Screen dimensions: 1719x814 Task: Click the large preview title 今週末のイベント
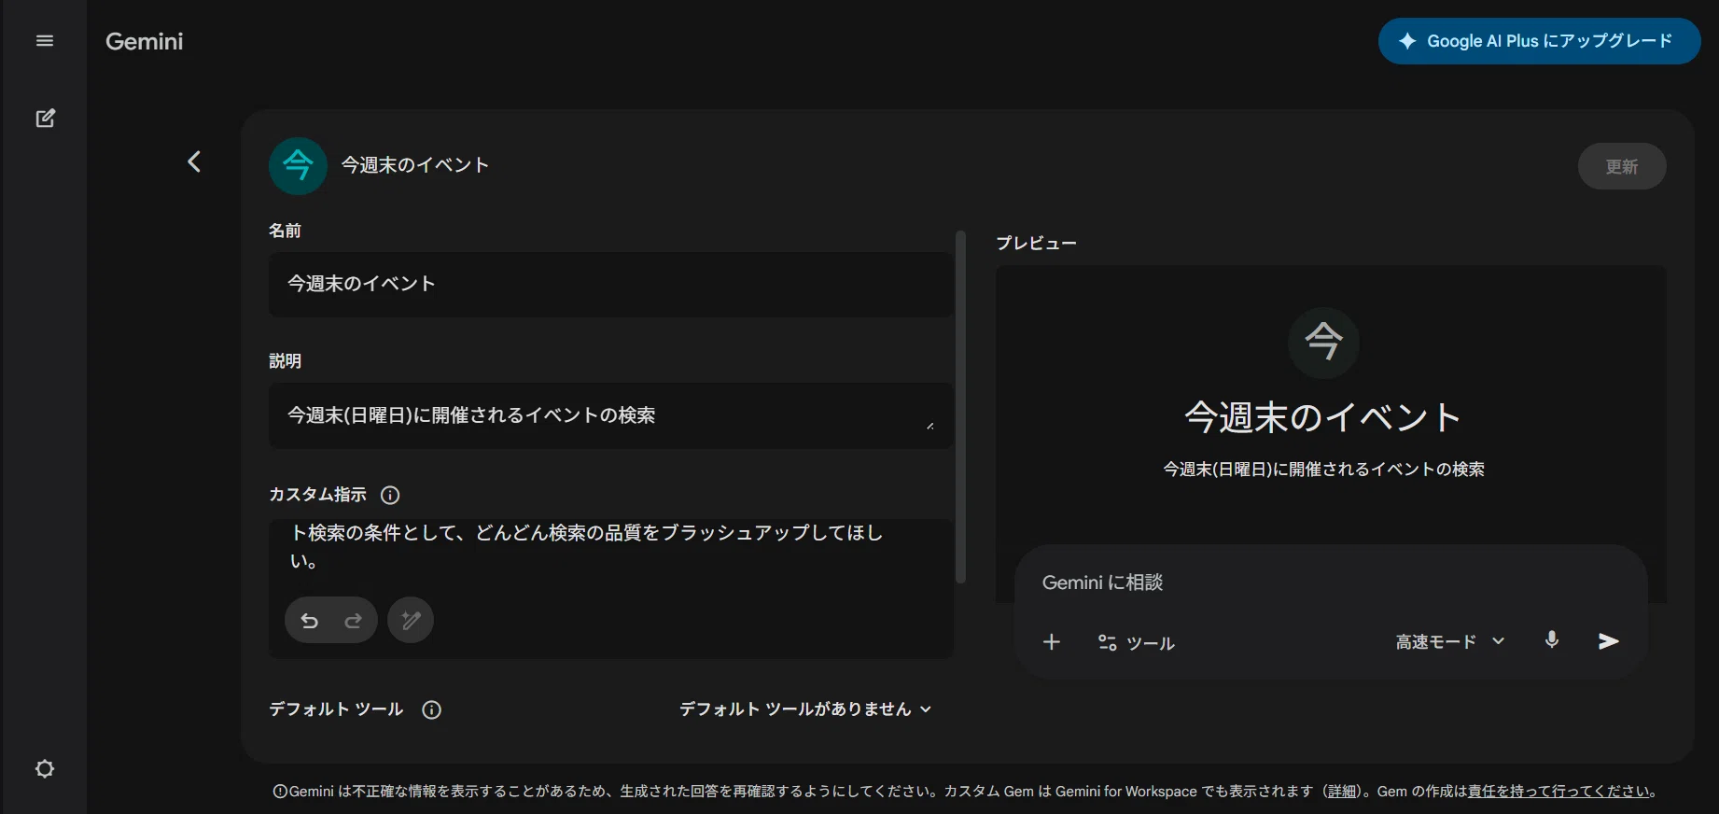(1322, 417)
